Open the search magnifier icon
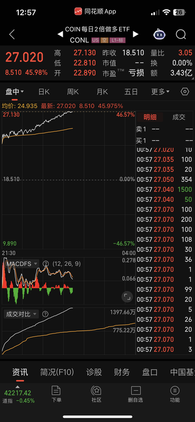This screenshot has width=195, height=422. click(x=181, y=34)
